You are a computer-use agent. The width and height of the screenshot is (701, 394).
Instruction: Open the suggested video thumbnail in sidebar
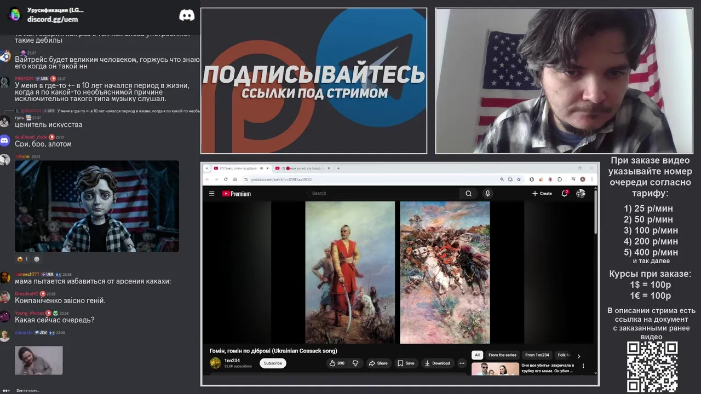[495, 369]
